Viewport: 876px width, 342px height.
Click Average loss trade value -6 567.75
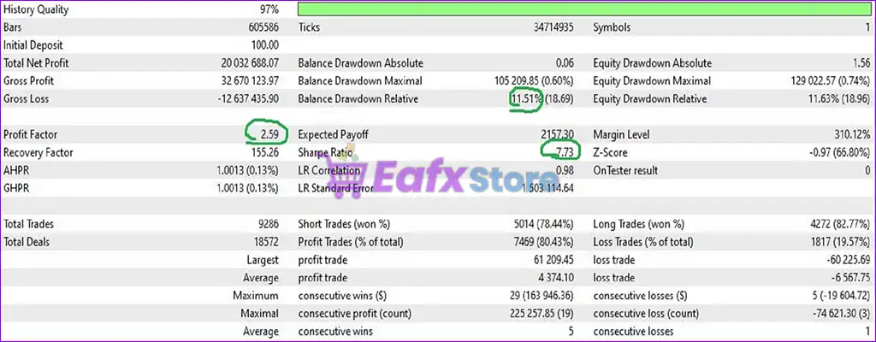pos(851,278)
